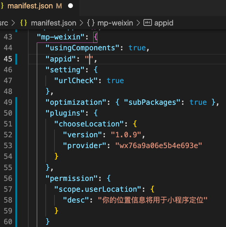226x227 pixels.
Task: Open manifest.json breadcrumb item
Action: pos(53,23)
